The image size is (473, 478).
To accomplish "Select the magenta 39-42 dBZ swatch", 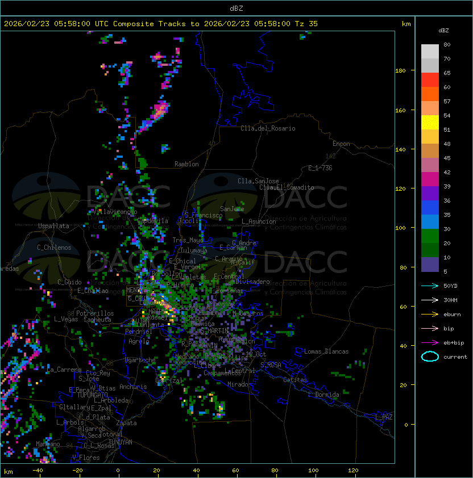I will [x=430, y=179].
